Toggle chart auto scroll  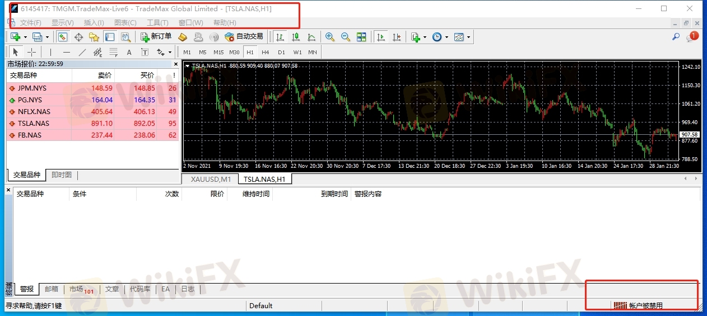tap(381, 37)
